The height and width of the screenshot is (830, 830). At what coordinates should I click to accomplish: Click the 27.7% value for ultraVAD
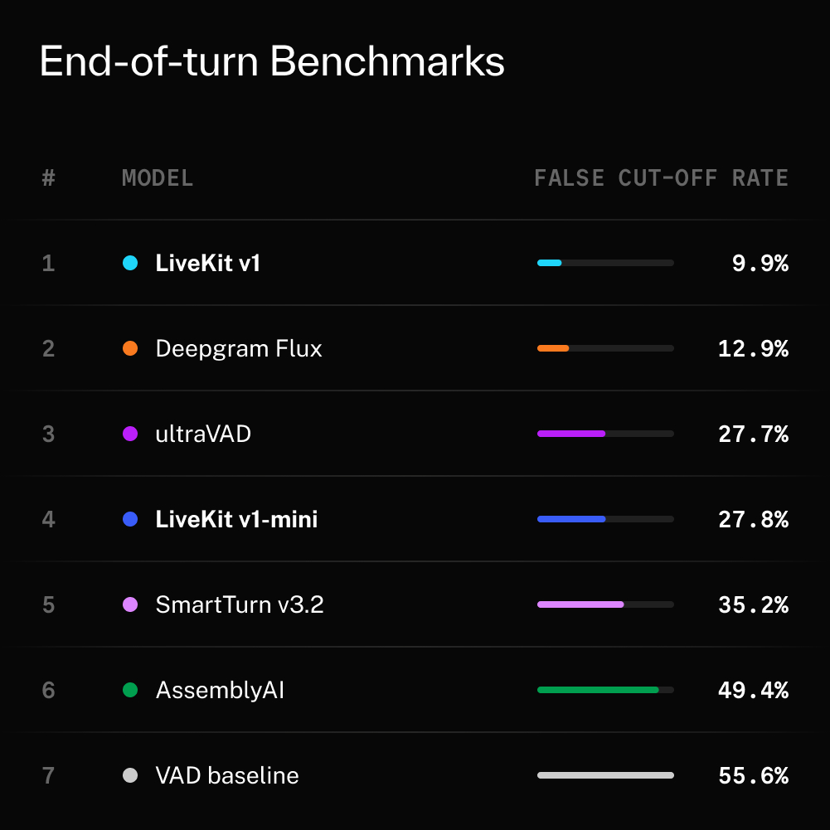(753, 434)
